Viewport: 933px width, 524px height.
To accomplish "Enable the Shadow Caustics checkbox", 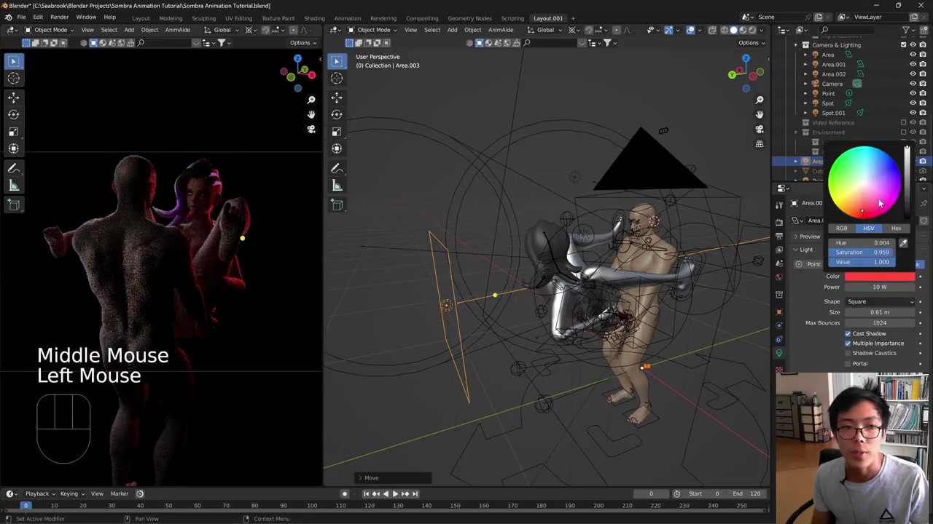I will tap(848, 353).
